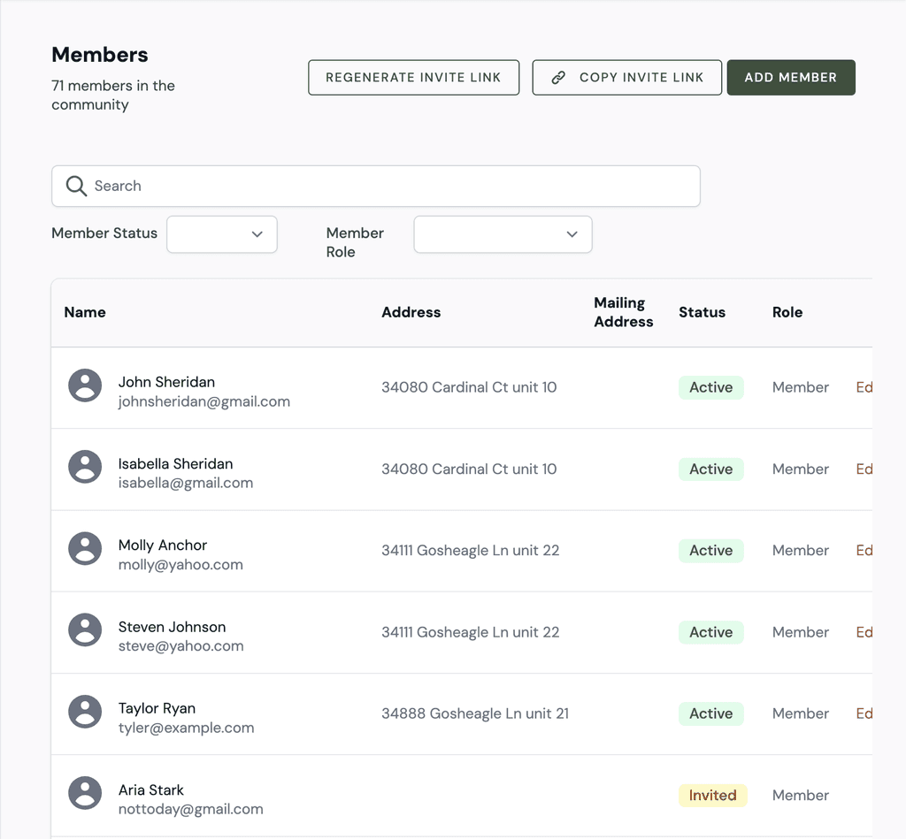Click Isabella Sheridan's avatar icon
Viewport: 906px width, 839px height.
85,467
